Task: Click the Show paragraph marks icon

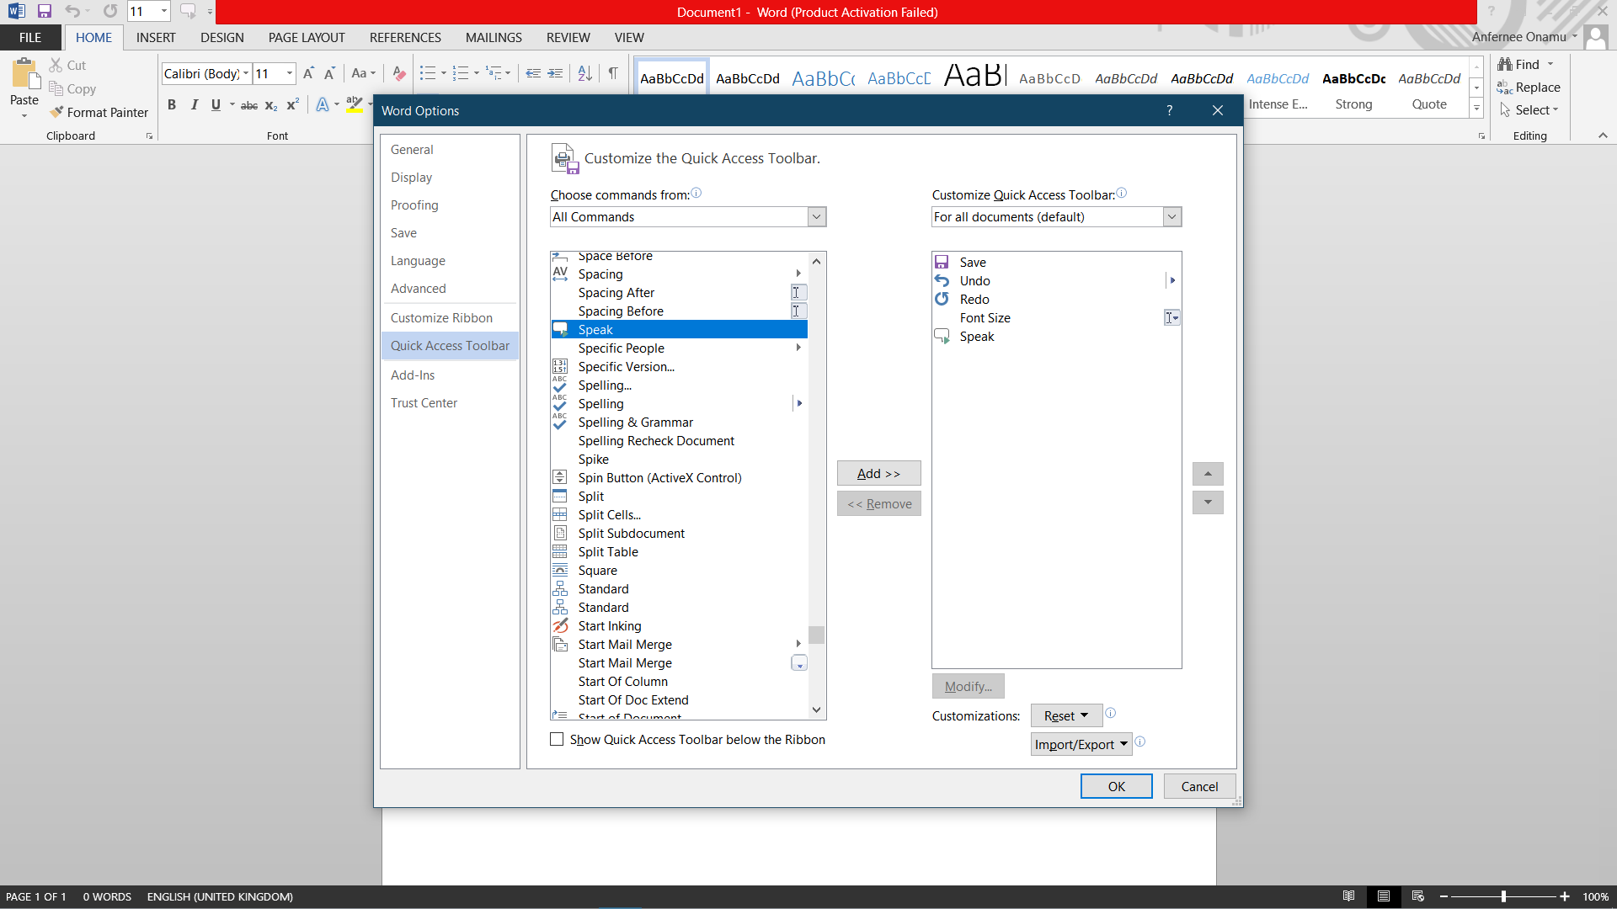Action: click(613, 73)
